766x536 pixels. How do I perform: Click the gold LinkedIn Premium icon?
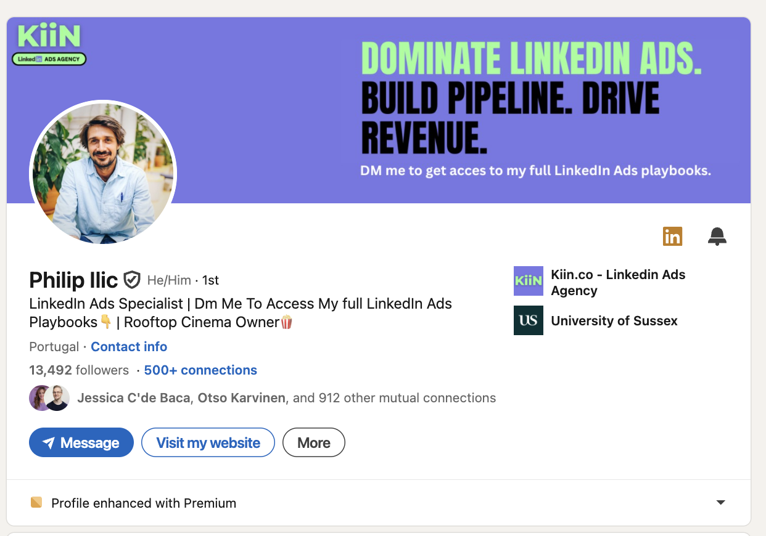(x=672, y=236)
